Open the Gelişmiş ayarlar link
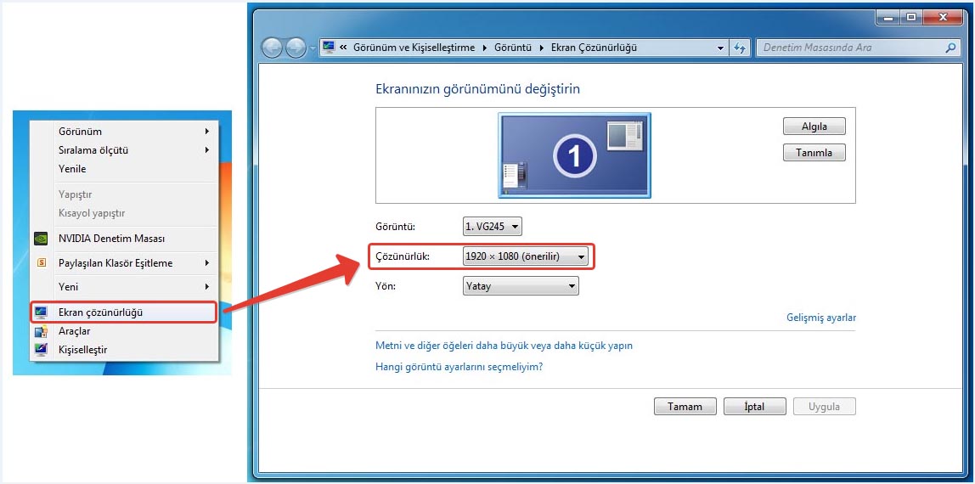This screenshot has height=484, width=975. (x=820, y=318)
